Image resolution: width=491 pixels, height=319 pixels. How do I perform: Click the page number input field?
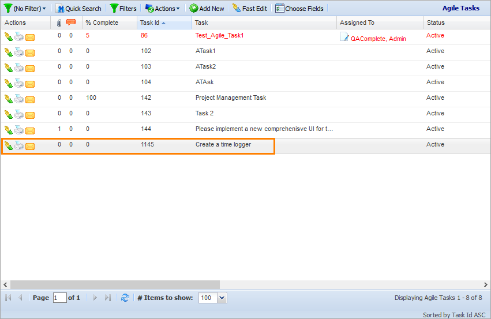59,298
